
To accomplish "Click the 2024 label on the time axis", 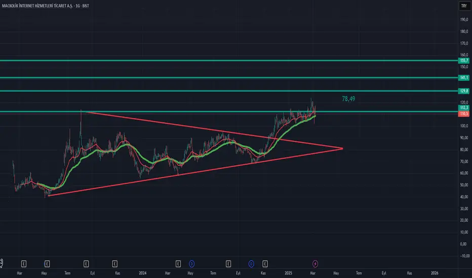I will [143, 273].
